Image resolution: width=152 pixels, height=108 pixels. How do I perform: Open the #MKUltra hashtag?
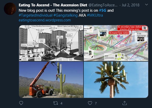coord(95,15)
